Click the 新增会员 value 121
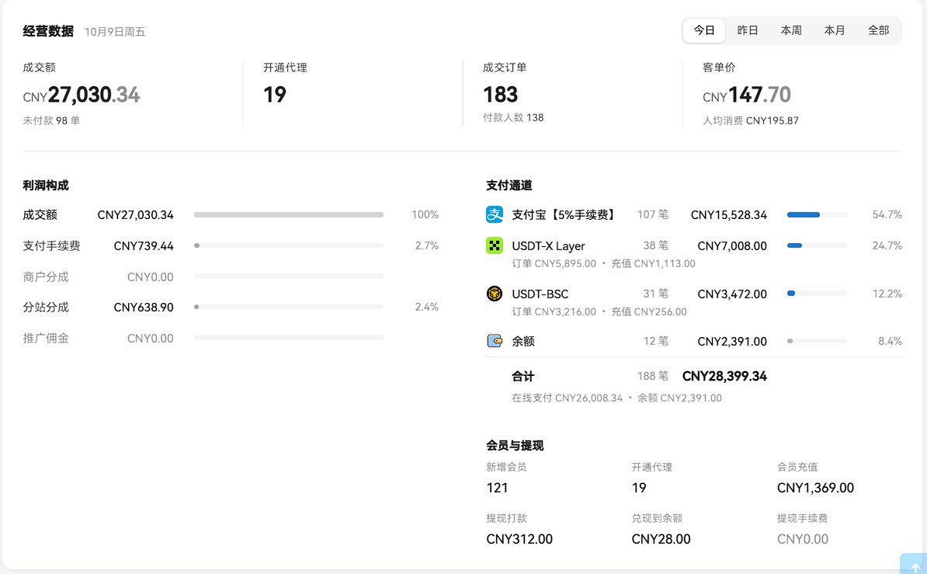 coord(497,489)
